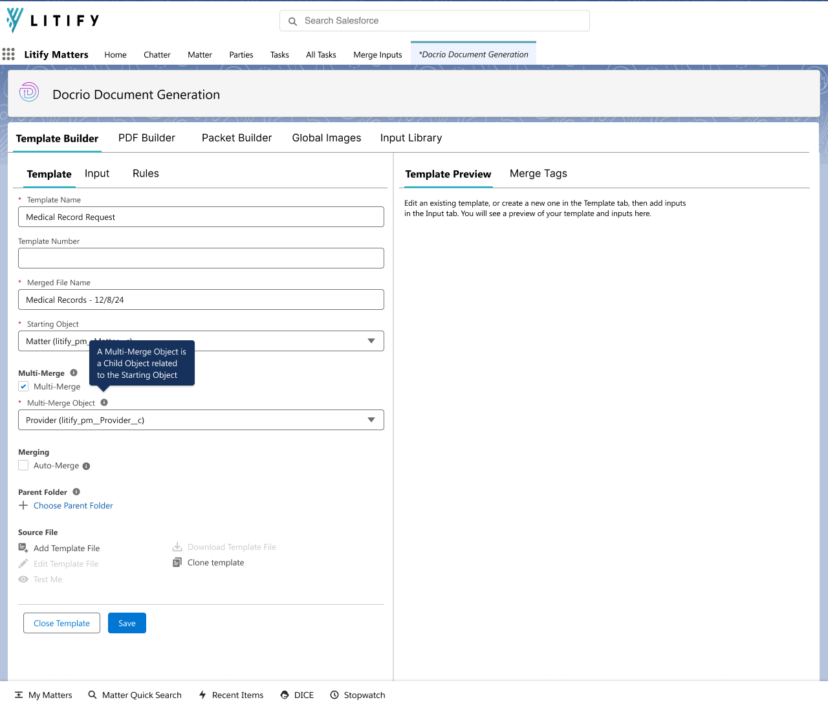Open the Chatter nav tab

point(157,55)
